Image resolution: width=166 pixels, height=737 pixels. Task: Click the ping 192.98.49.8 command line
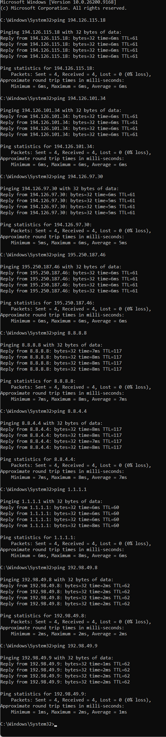(49, 568)
